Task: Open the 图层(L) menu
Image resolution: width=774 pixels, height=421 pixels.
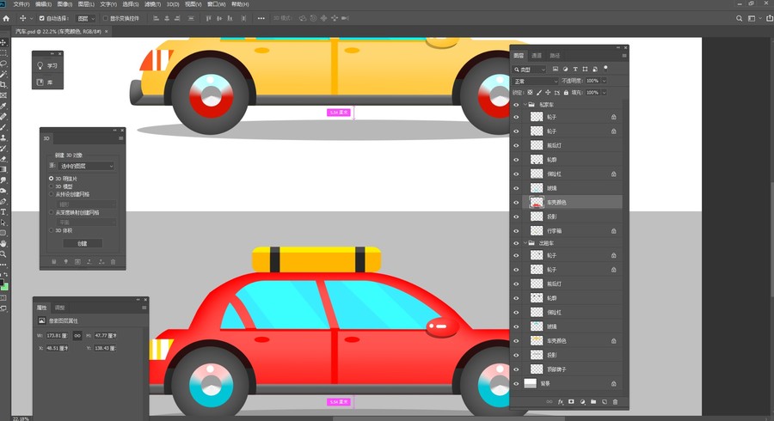Action: [x=86, y=4]
